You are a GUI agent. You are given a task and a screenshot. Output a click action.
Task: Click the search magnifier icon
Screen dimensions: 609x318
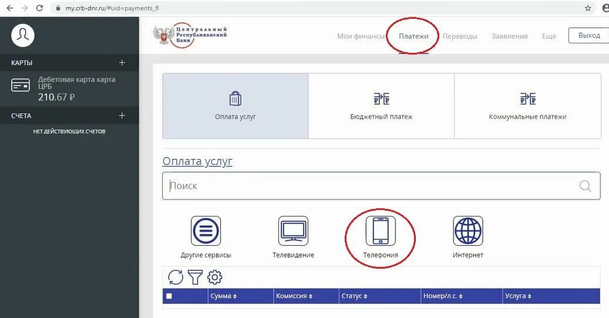pos(586,186)
